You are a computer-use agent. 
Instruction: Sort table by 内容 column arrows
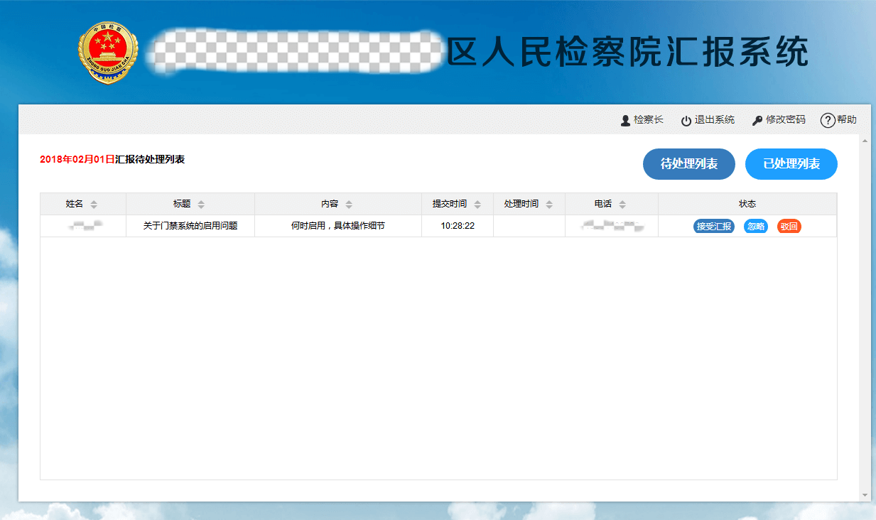coord(349,205)
